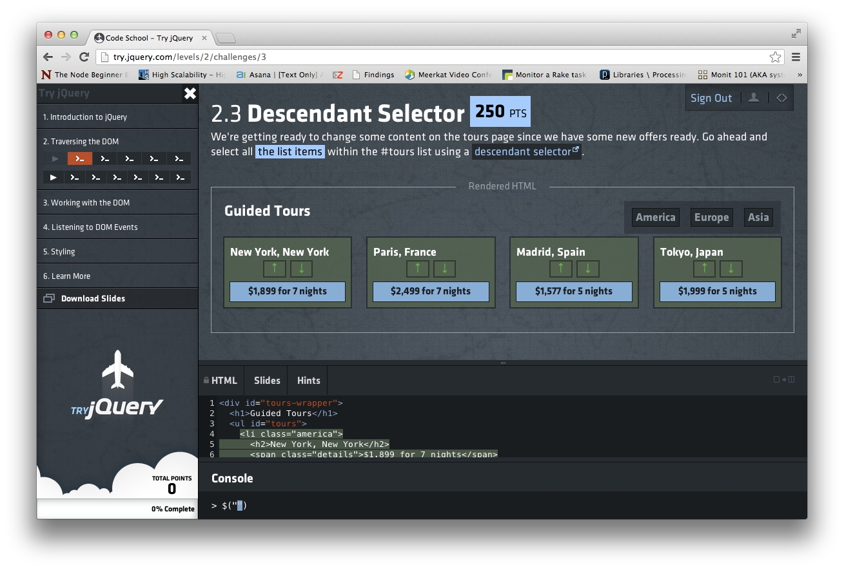
Task: Open the Hints tab
Action: click(308, 381)
